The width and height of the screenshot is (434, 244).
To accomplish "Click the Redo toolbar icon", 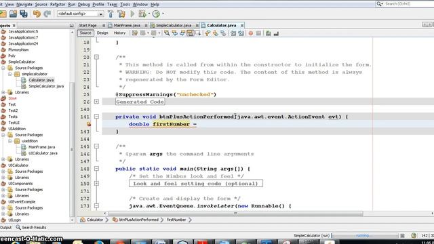I will pos(47,14).
